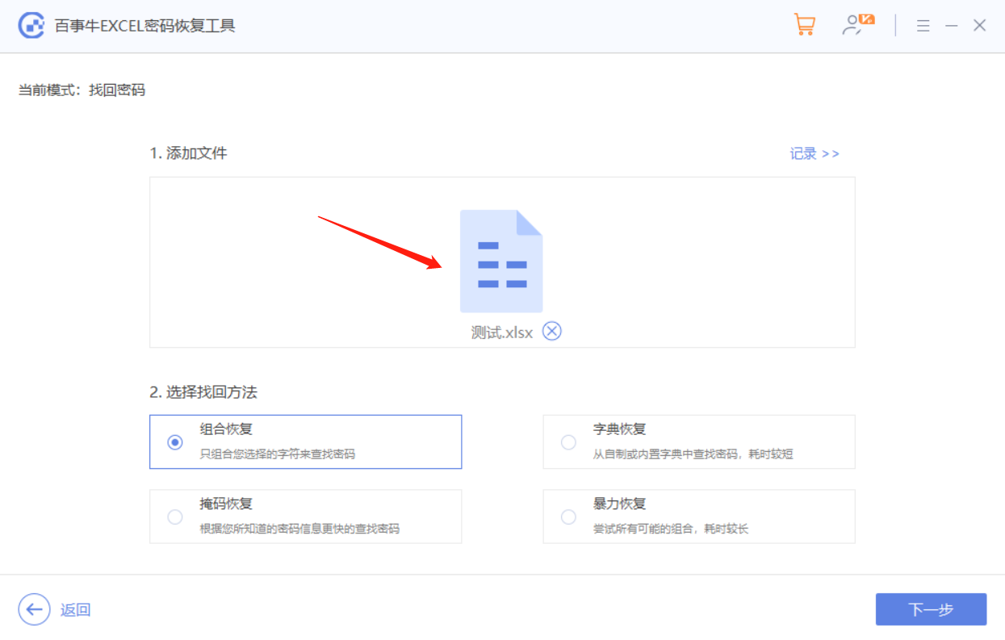Viewport: 1005px width, 640px height.
Task: Expand the 记录 history panel
Action: pos(814,153)
